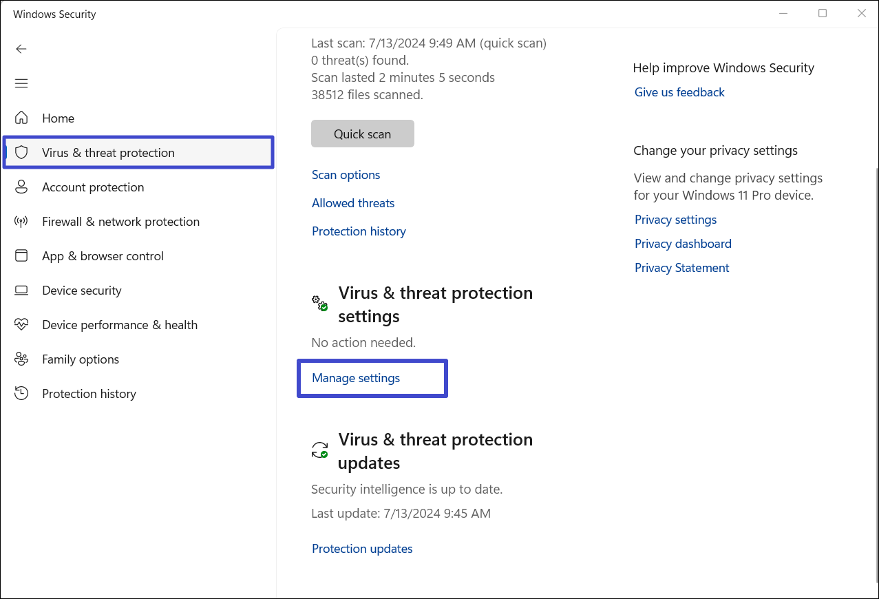Viewport: 879px width, 599px height.
Task: Open Firewall & network protection page
Action: 120,222
